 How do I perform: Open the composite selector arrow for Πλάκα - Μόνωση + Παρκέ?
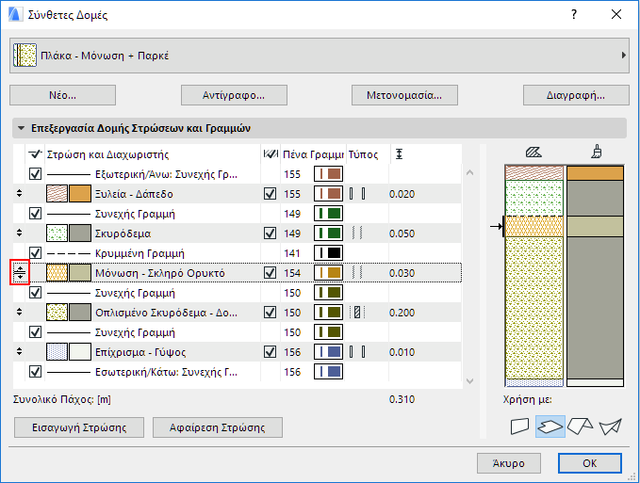(623, 55)
